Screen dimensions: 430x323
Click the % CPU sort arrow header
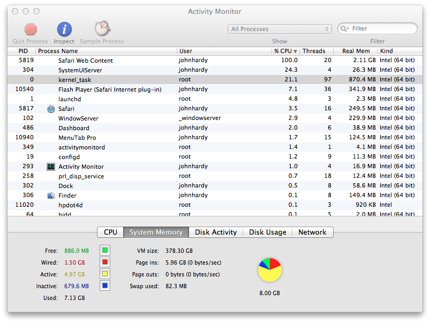[286, 51]
